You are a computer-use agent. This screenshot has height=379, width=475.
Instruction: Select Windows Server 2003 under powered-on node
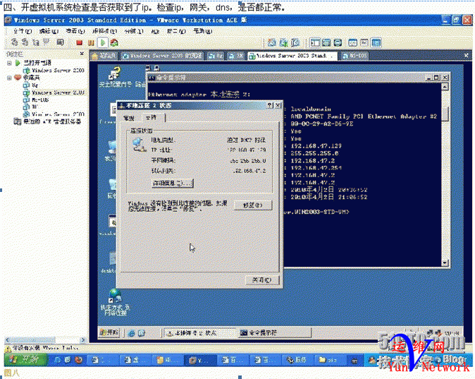click(54, 71)
